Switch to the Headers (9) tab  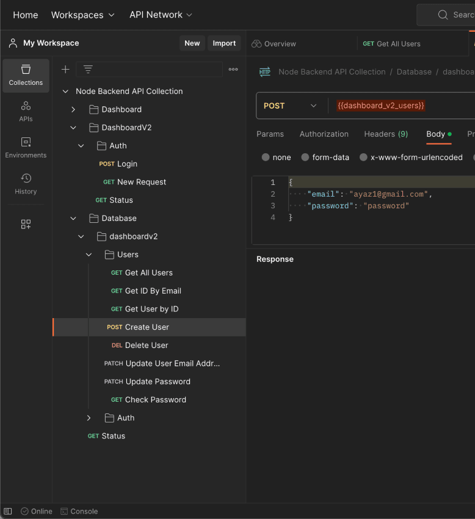click(x=386, y=134)
